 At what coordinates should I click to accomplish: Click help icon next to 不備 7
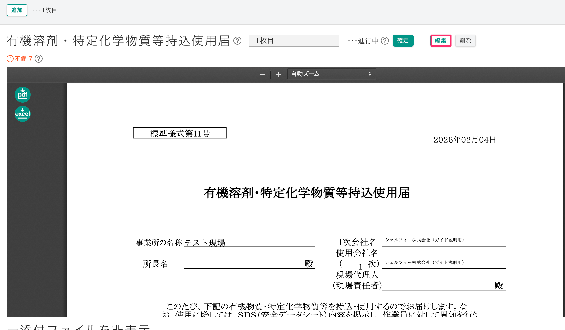click(39, 59)
